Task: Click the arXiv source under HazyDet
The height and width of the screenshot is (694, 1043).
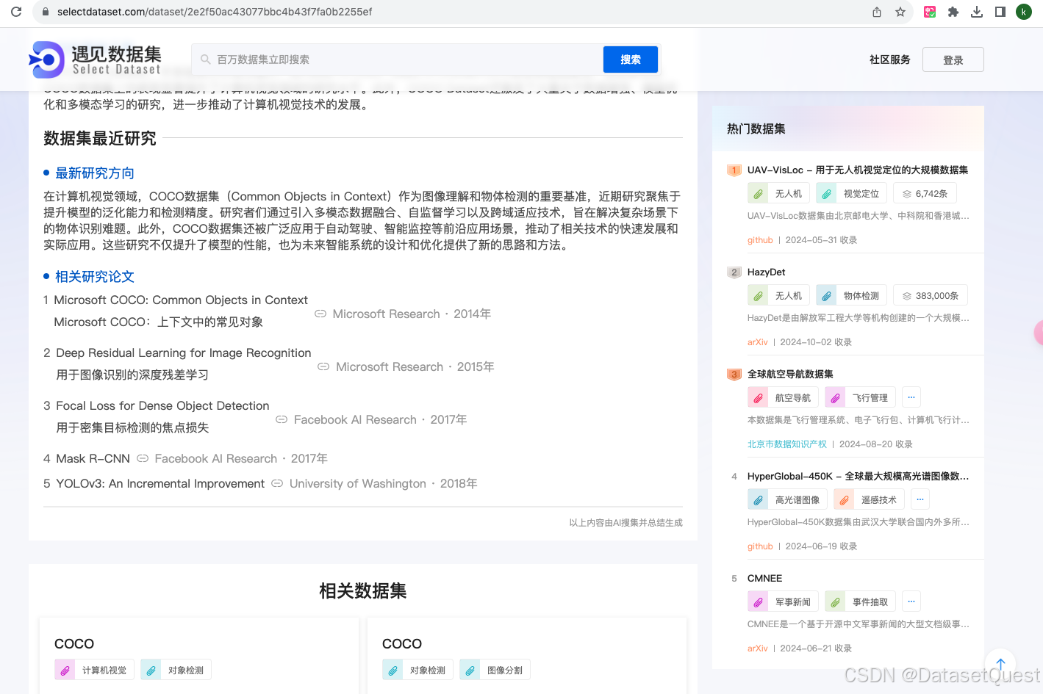Action: pos(758,342)
